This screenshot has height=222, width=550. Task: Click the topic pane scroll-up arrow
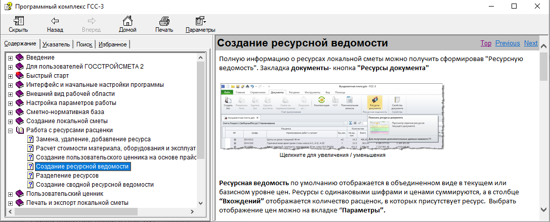coord(544,46)
